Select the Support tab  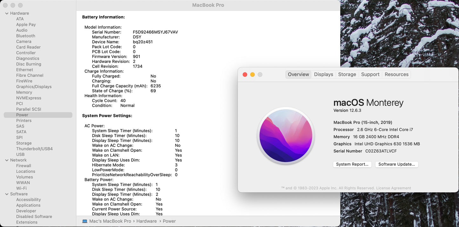370,74
